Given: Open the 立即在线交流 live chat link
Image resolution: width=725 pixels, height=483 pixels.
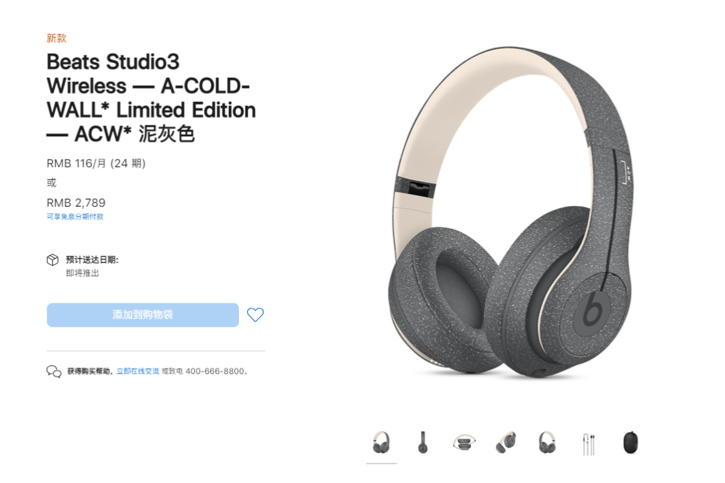Looking at the screenshot, I should pos(138,371).
